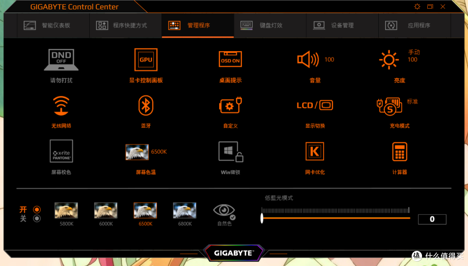Image resolution: width=468 pixels, height=266 pixels.
Task: Click the 显示切换 label
Action: [315, 126]
